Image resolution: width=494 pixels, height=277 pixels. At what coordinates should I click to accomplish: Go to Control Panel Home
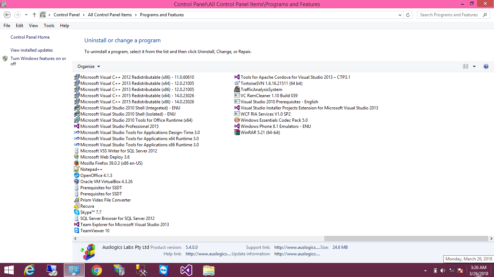[30, 37]
